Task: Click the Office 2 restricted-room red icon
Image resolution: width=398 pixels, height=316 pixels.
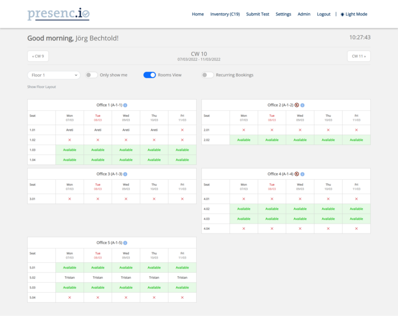Action: coord(297,105)
